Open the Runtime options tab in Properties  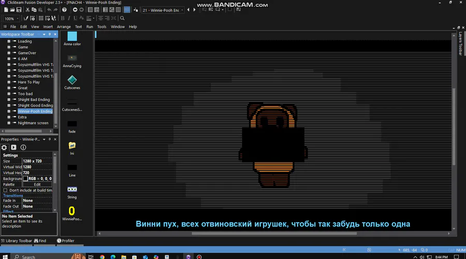click(x=13, y=147)
